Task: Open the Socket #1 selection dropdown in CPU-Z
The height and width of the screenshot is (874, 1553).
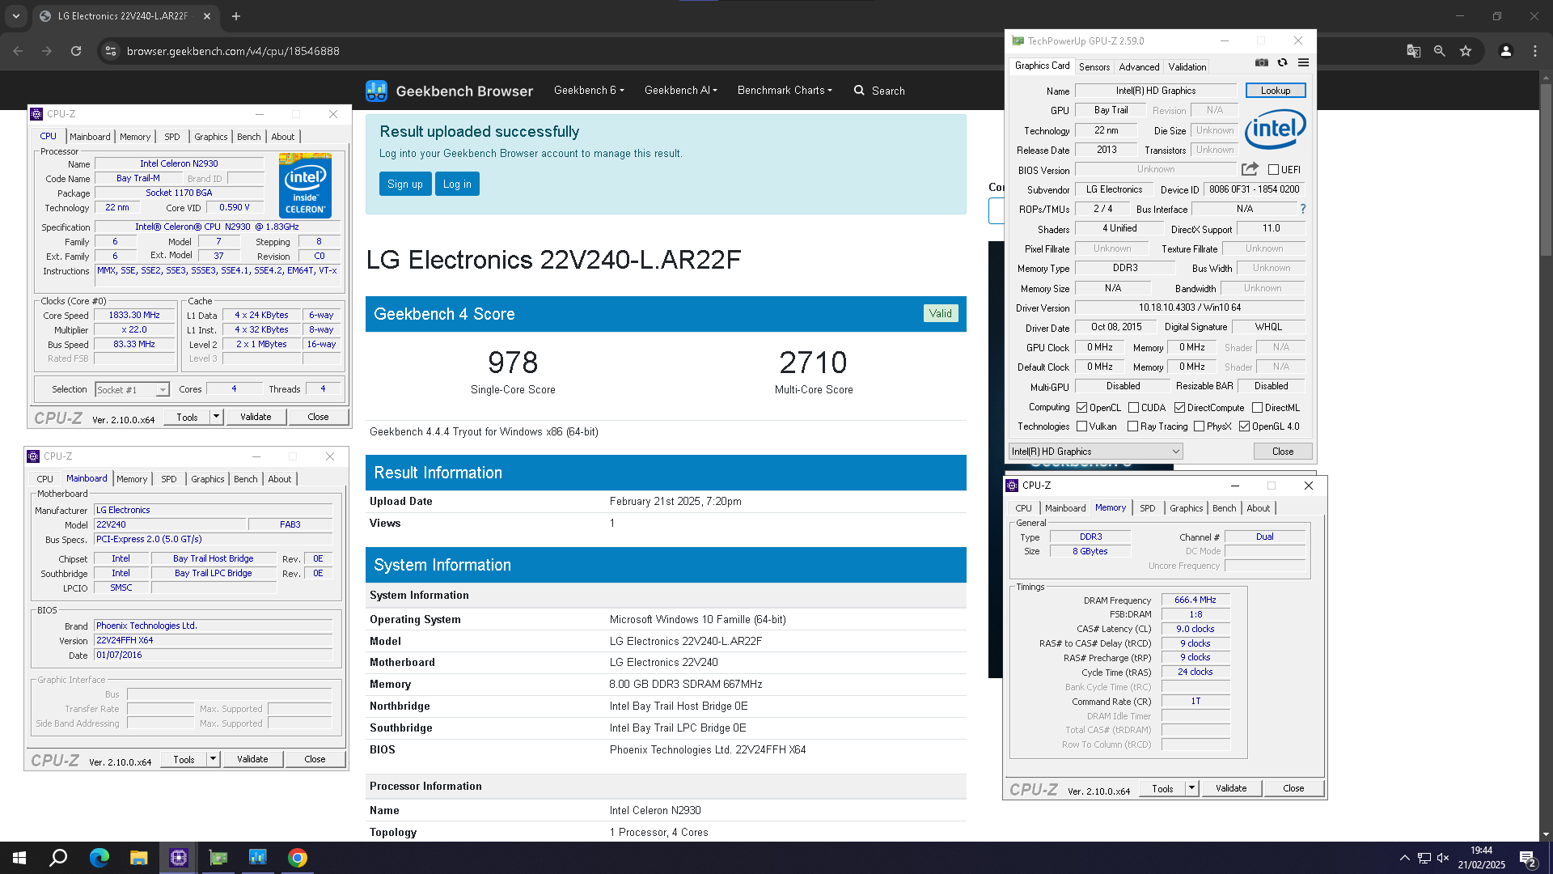Action: [x=132, y=390]
